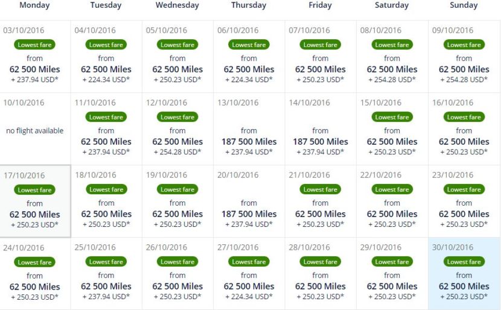Viewport: 501px width, 310px height.
Task: Choose the 30/10/2016 highlighted date cell
Action: (464, 273)
